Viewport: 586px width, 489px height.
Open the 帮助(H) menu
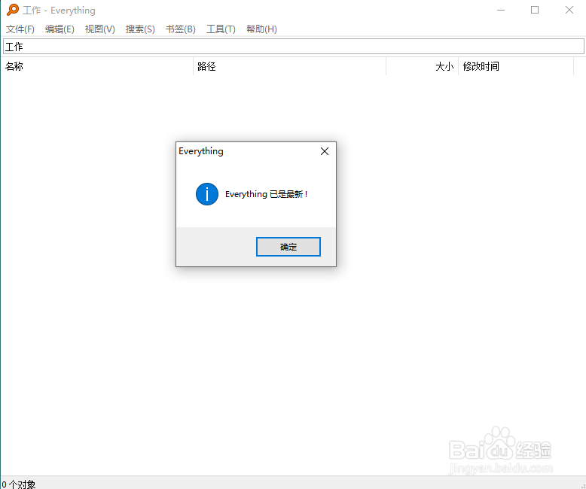tap(261, 29)
